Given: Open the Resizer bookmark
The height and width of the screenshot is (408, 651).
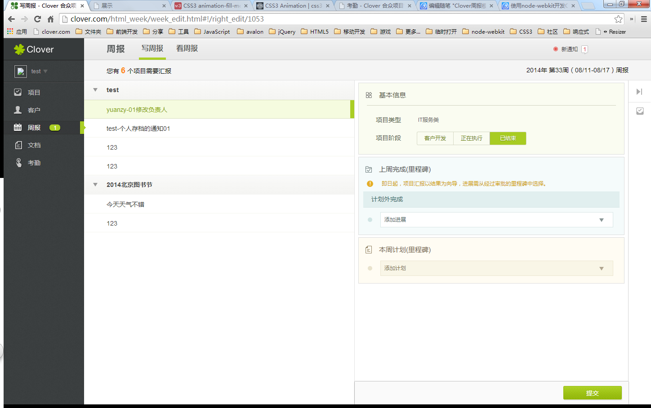Looking at the screenshot, I should tap(611, 31).
